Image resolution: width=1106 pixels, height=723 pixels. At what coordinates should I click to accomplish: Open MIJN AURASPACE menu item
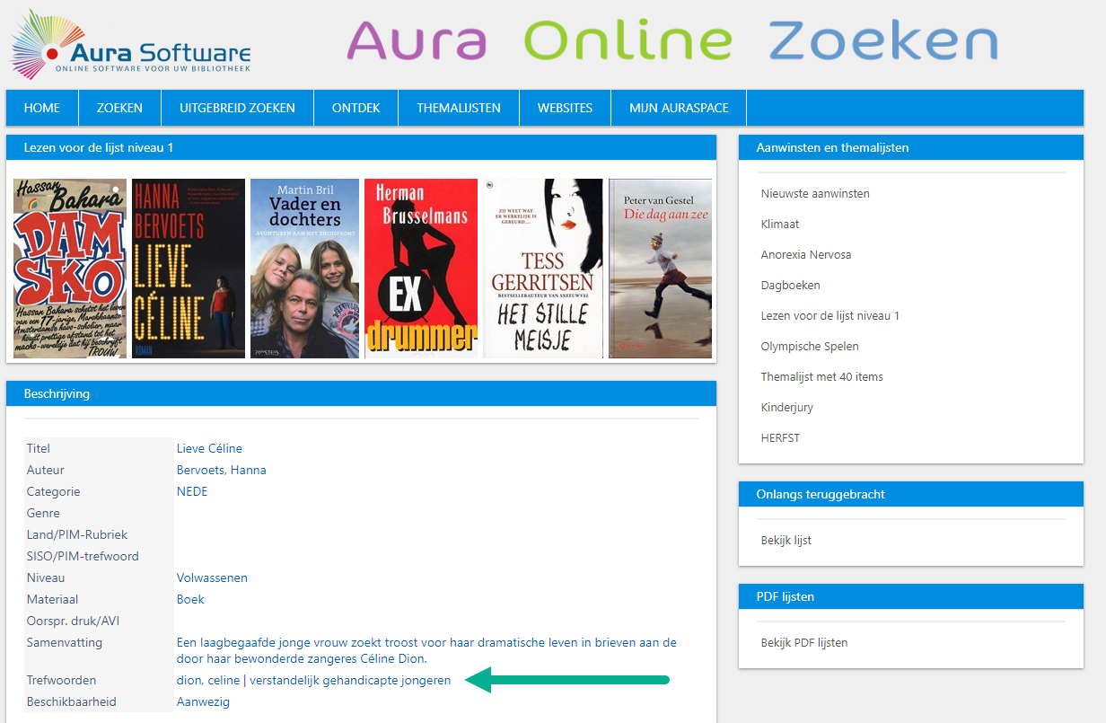678,108
